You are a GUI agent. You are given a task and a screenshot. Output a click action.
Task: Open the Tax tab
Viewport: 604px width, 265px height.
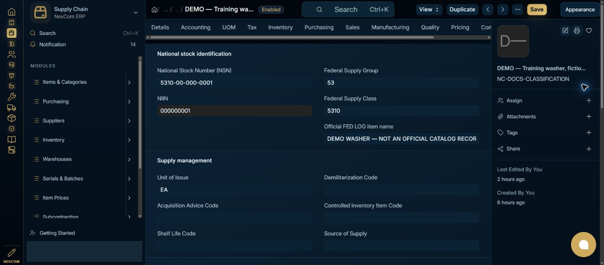click(252, 28)
